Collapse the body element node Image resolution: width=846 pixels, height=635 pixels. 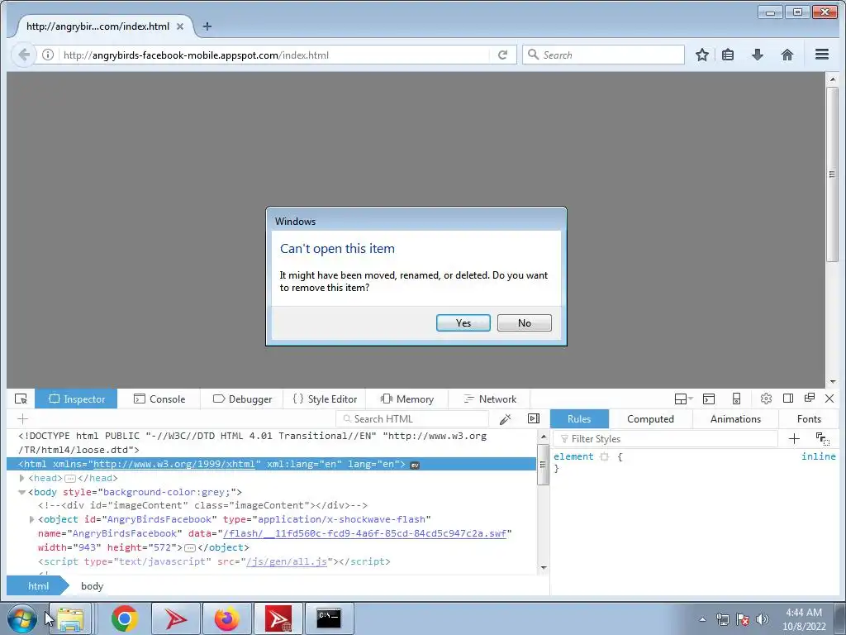[21, 493]
